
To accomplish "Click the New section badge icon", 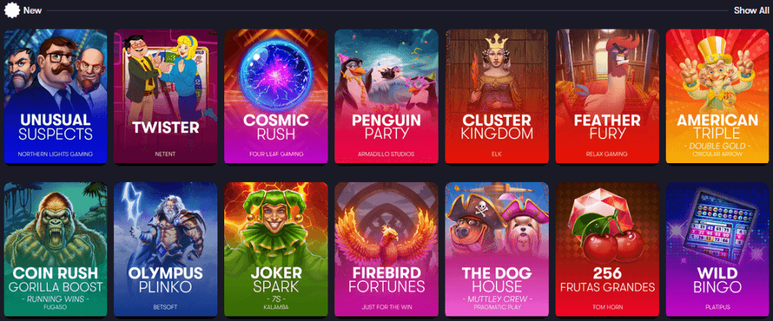I will pyautogui.click(x=11, y=10).
